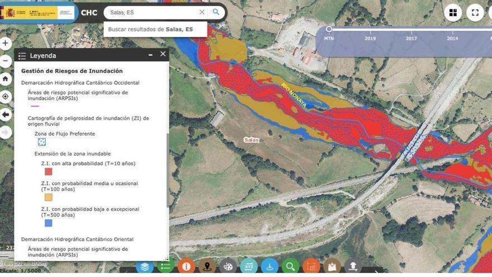
Task: Open the upload arrow widget
Action: click(353, 266)
